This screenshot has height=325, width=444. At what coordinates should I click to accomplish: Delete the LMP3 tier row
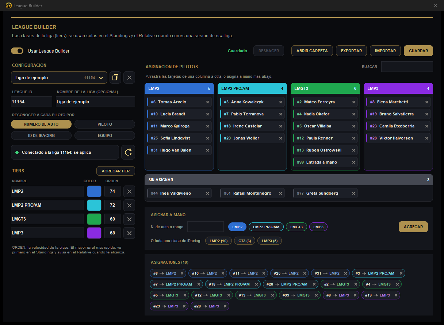[x=129, y=233]
